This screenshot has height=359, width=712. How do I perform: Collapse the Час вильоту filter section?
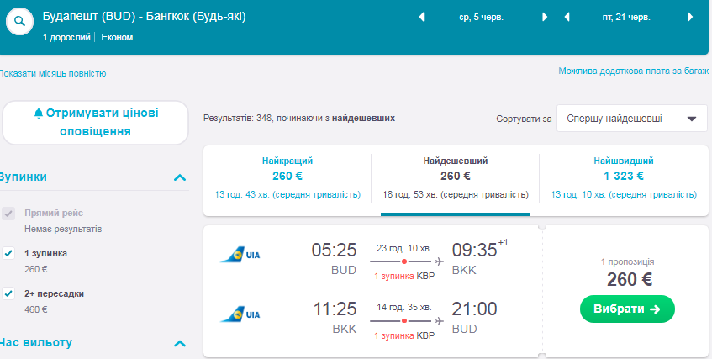point(179,343)
